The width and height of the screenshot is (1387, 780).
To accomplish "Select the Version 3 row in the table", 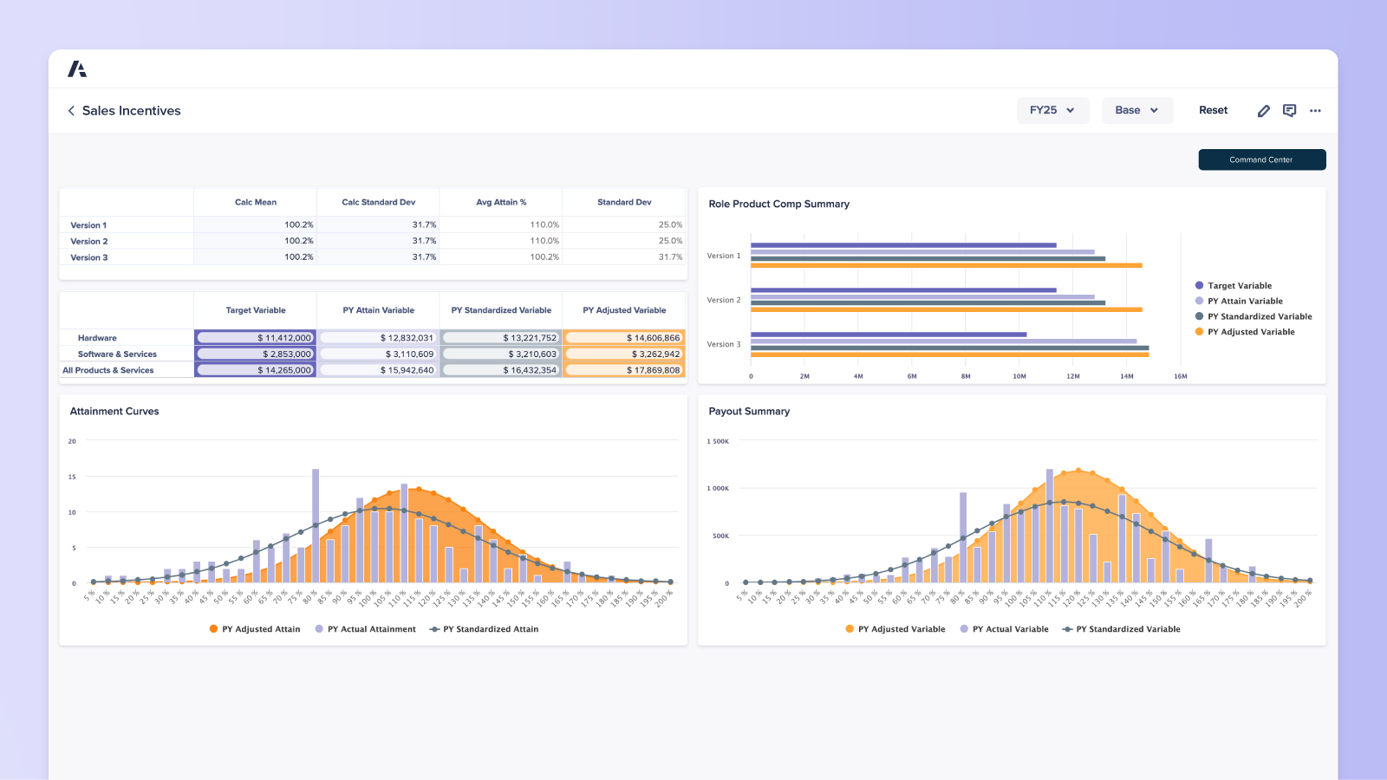I will click(88, 257).
